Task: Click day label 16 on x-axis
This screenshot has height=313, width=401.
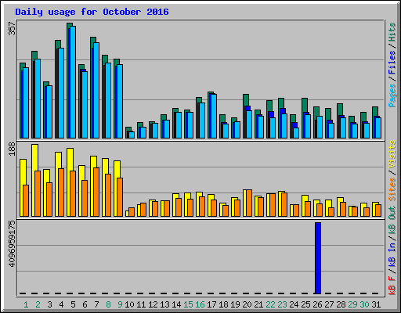Action: 200,304
